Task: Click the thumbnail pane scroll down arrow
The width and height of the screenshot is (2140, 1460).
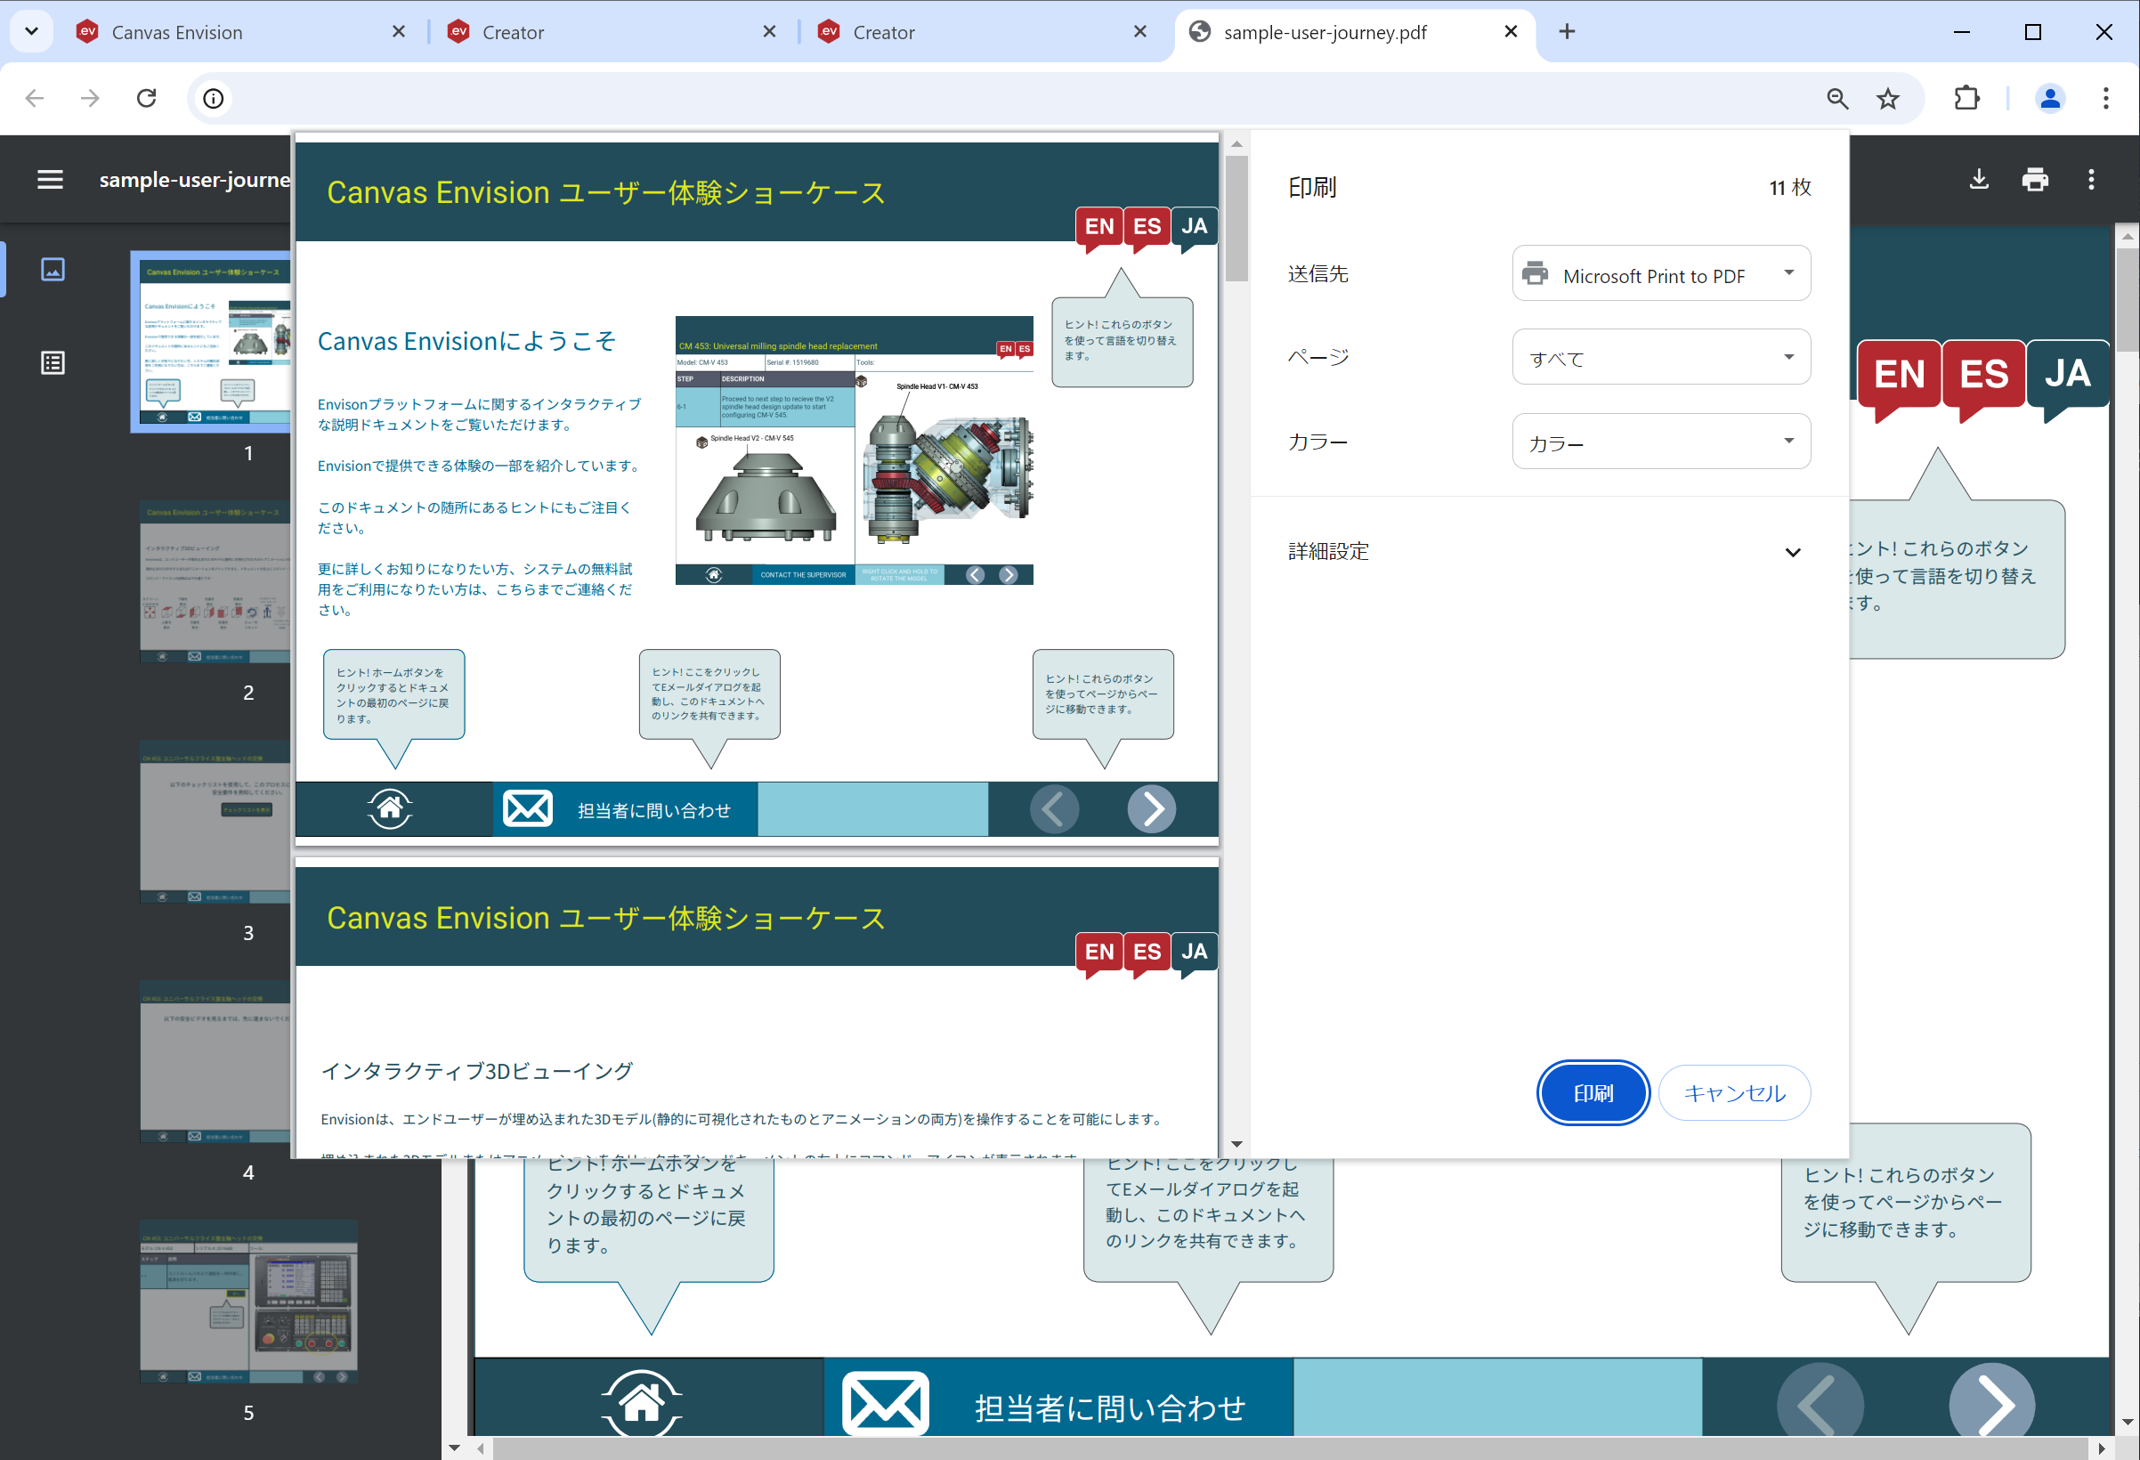Action: pyautogui.click(x=454, y=1448)
